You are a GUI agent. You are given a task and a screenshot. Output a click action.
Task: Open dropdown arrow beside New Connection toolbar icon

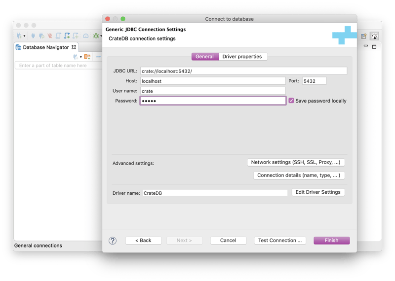[24, 36]
